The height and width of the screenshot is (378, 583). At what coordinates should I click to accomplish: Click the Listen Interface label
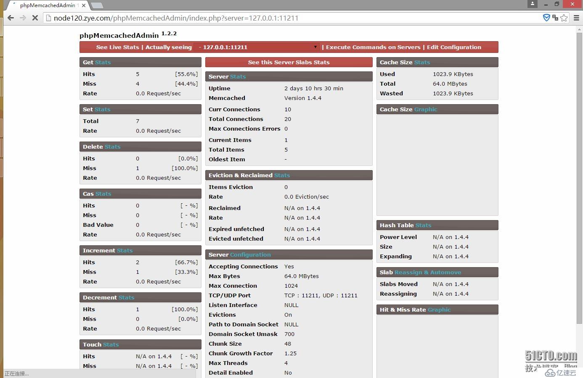233,305
